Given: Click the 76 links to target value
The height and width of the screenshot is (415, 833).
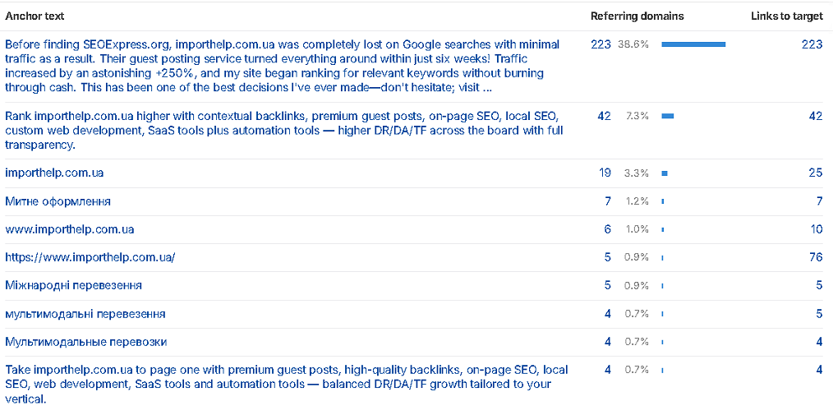Looking at the screenshot, I should click(816, 258).
